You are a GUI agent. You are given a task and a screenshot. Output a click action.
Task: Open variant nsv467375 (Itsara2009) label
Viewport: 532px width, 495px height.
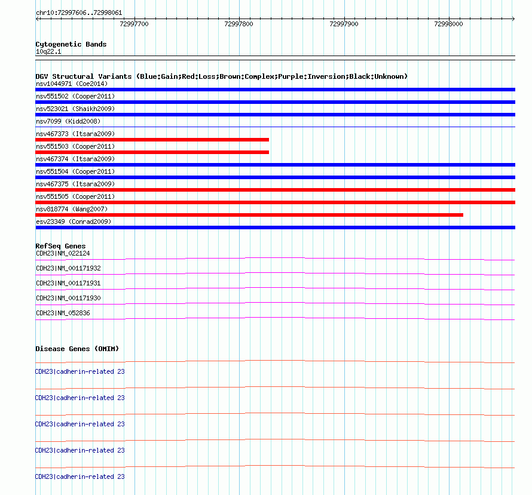coord(75,184)
